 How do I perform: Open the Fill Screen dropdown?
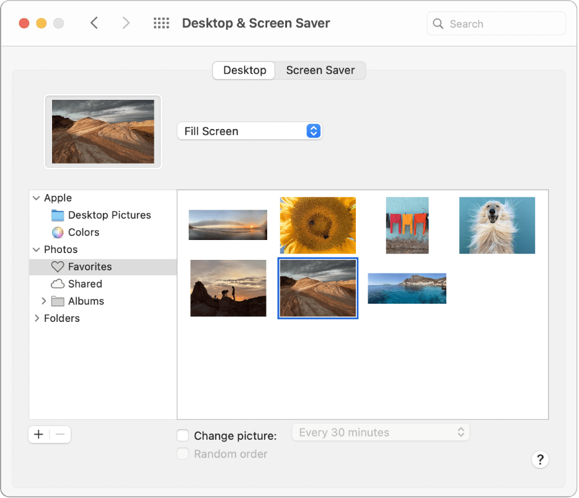(x=250, y=131)
